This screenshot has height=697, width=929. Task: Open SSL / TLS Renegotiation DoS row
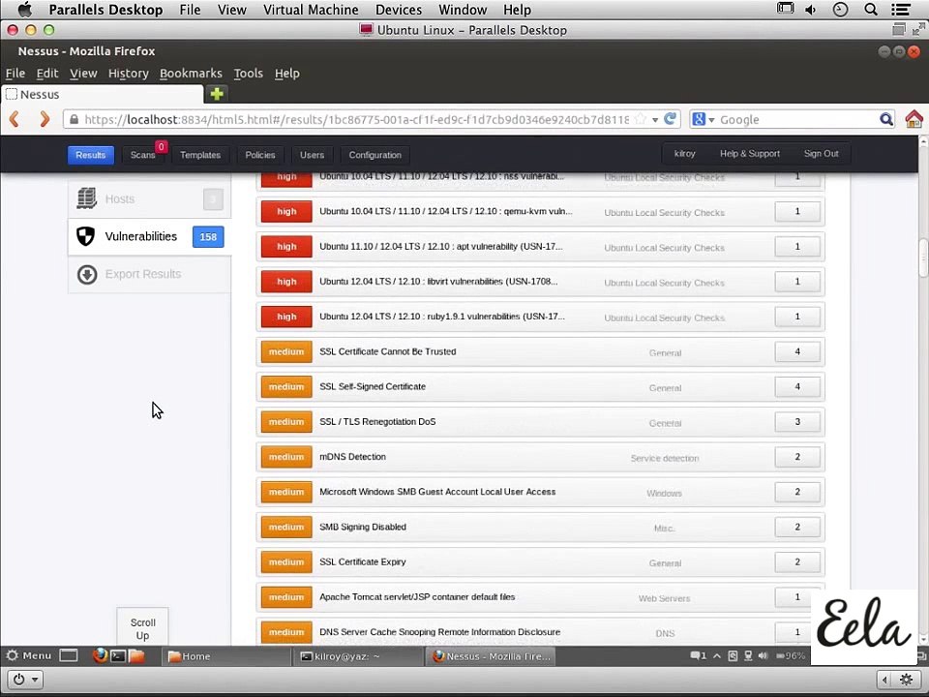(x=540, y=422)
